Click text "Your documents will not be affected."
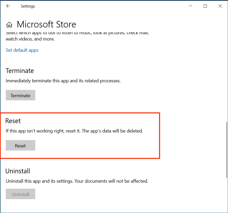 [x=111, y=181]
